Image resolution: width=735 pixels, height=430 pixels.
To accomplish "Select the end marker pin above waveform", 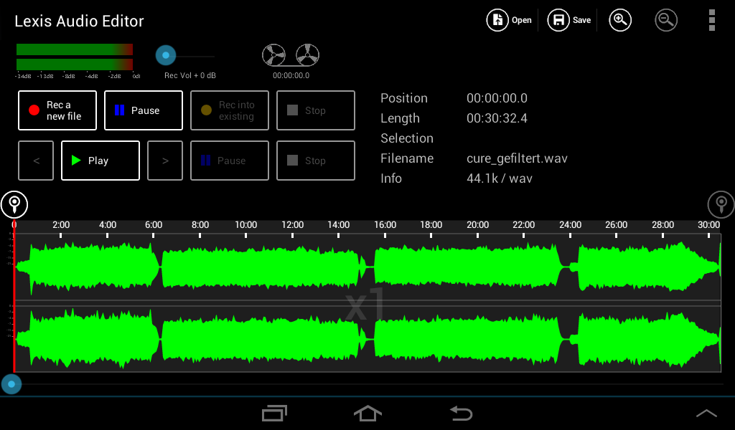I will coord(721,204).
